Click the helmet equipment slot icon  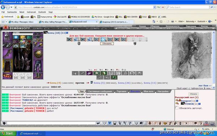point(8,37)
